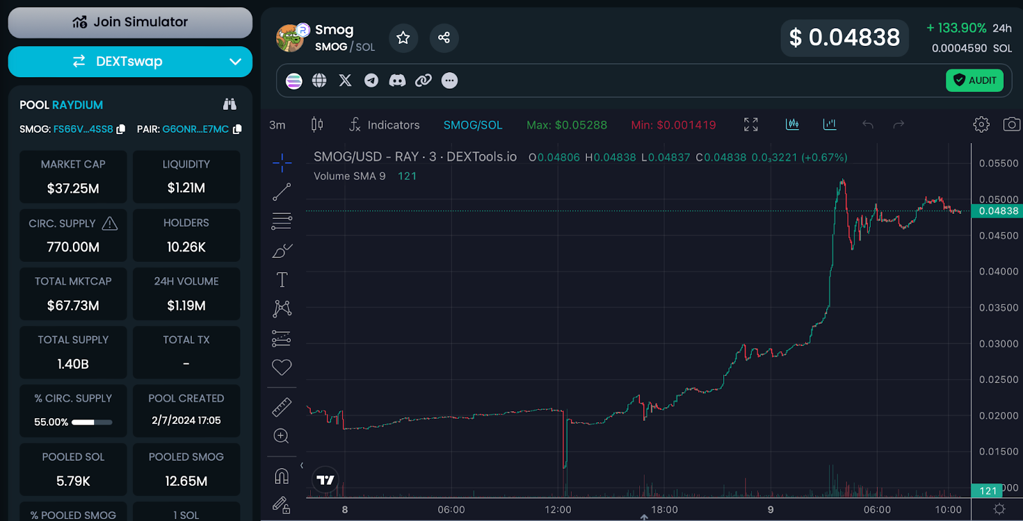Viewport: 1023px width, 521px height.
Task: Open the AUDIT report
Action: point(974,80)
